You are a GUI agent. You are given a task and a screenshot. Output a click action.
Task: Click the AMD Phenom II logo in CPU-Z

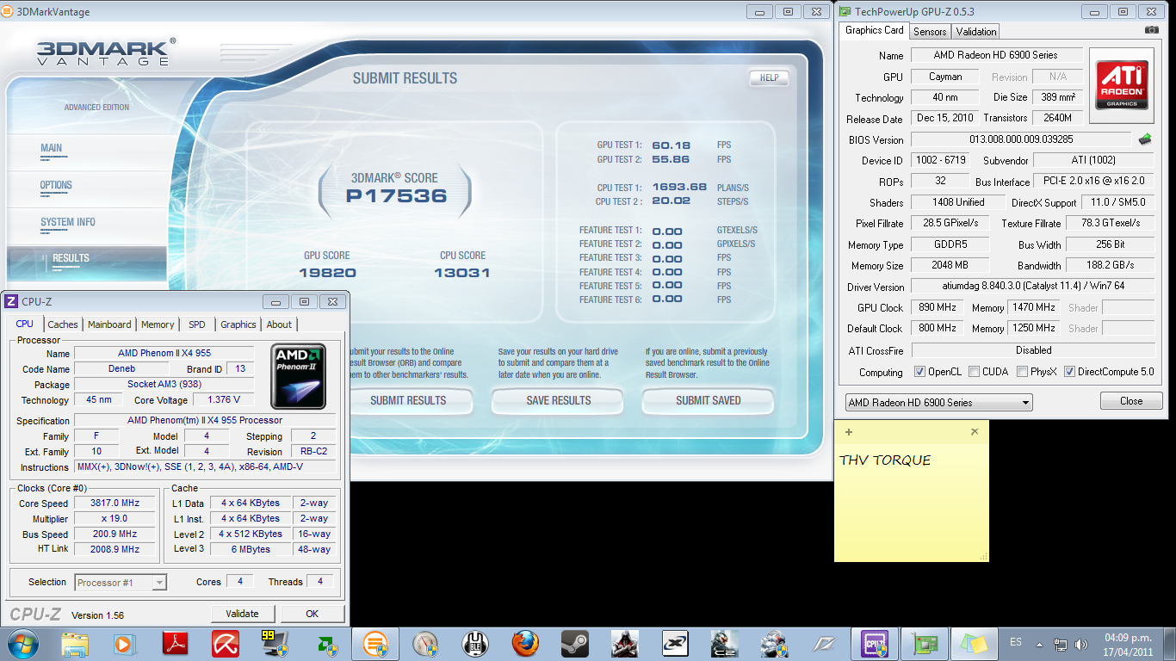point(298,377)
